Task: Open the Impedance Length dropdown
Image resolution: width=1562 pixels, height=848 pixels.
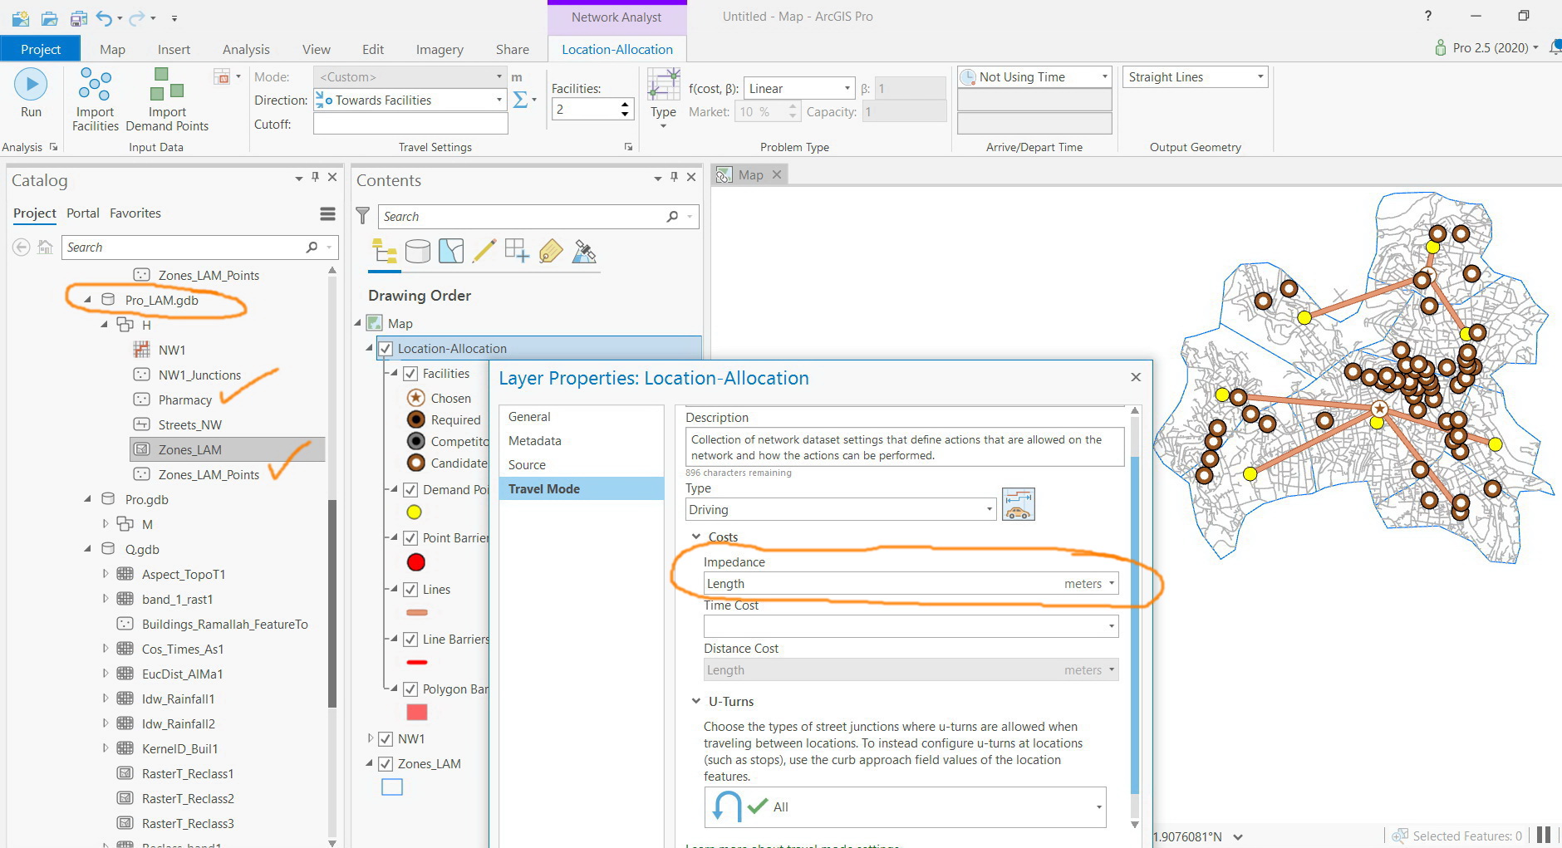Action: (911, 584)
